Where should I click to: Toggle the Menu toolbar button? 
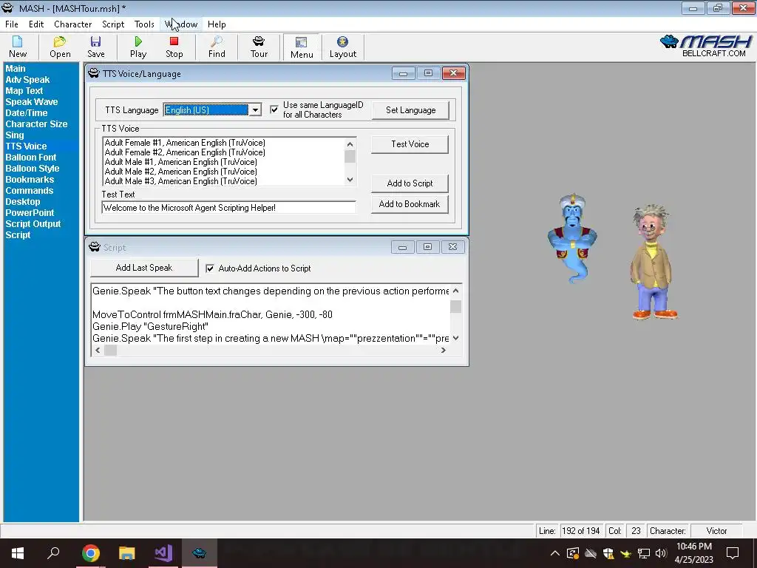coord(302,47)
